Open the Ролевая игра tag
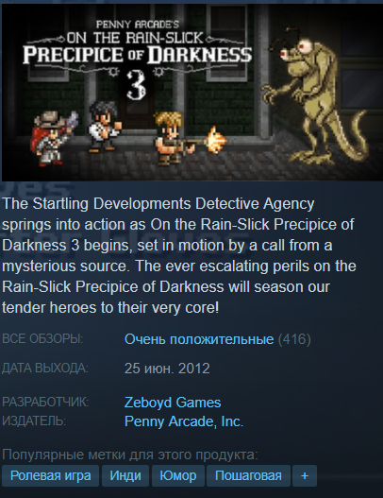Image resolution: width=383 pixels, height=498 pixels. click(50, 475)
